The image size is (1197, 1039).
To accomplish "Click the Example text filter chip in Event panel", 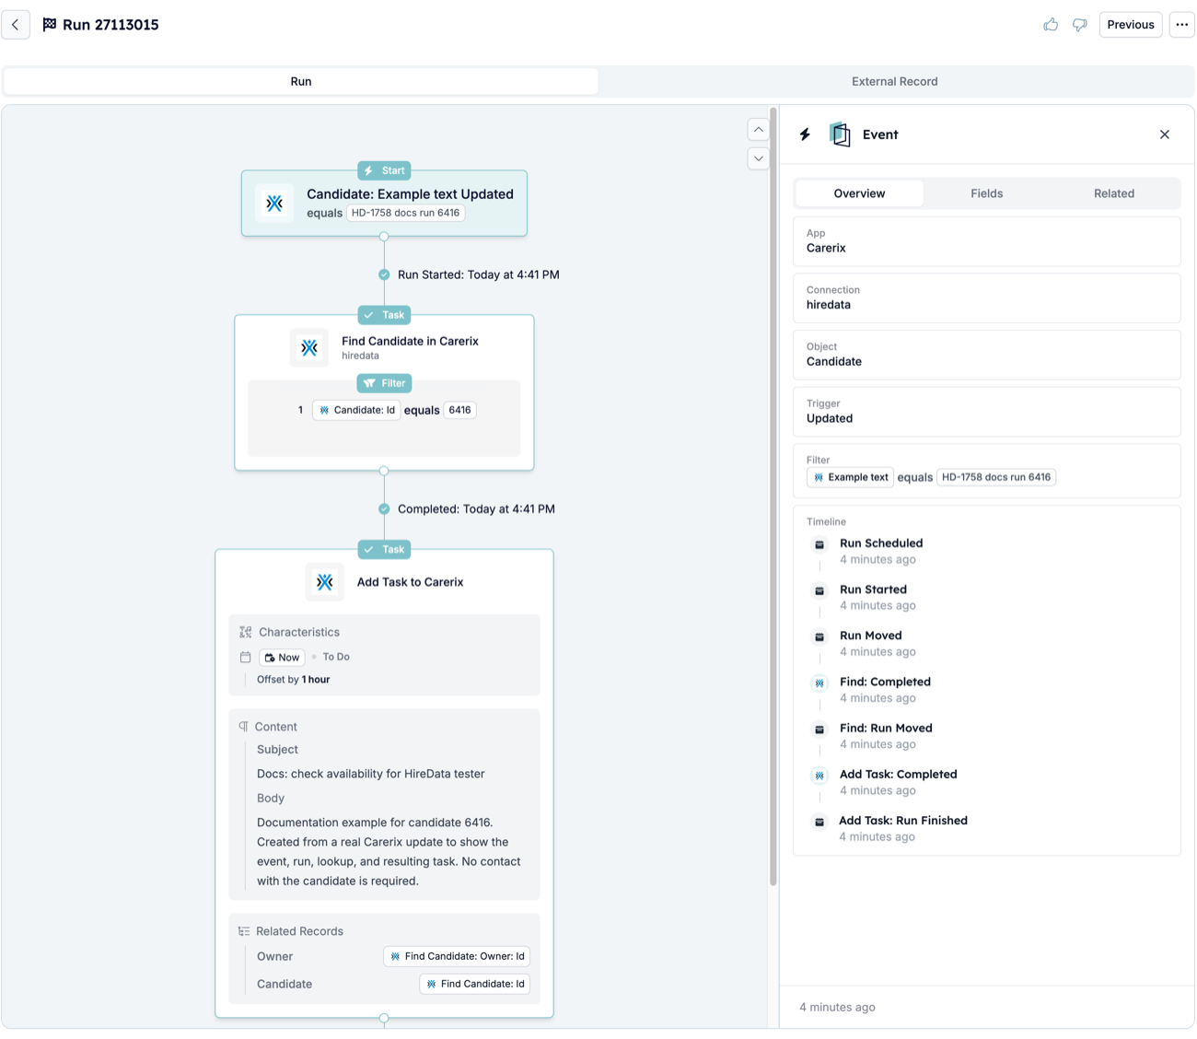I will click(x=850, y=477).
